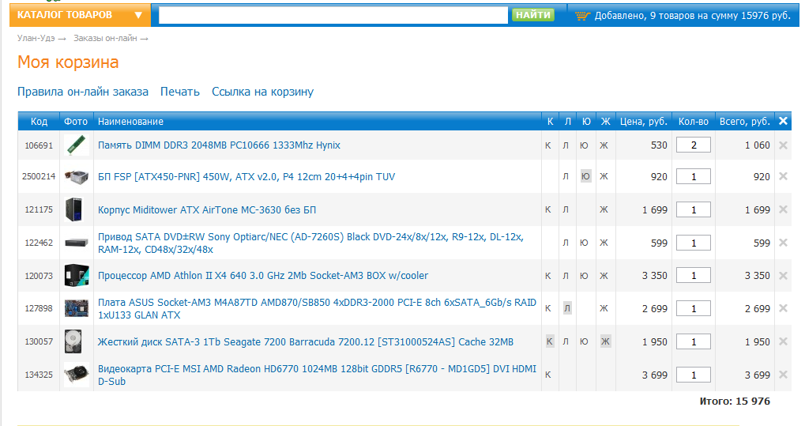Viewport: 805px width, 426px height.
Task: Sort by the Цена, руб. column header
Action: (x=644, y=121)
